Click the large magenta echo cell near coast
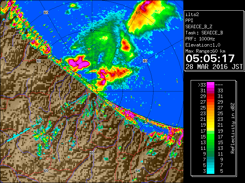The image size is (245, 183). click(x=79, y=63)
